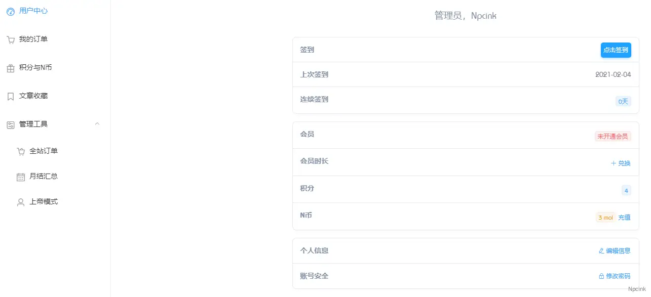This screenshot has height=297, width=651.
Task: Click the bookmark icon beside 文章收藏
Action: (10, 97)
